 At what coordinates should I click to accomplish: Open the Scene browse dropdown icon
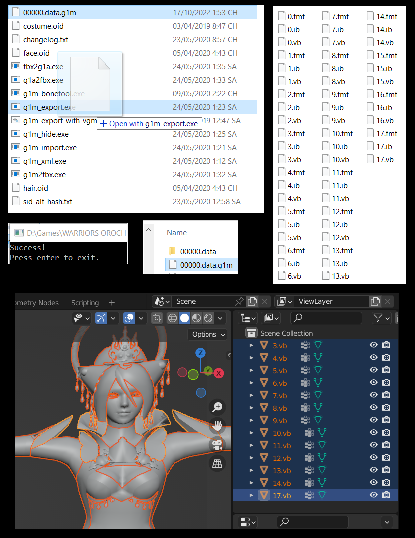162,301
